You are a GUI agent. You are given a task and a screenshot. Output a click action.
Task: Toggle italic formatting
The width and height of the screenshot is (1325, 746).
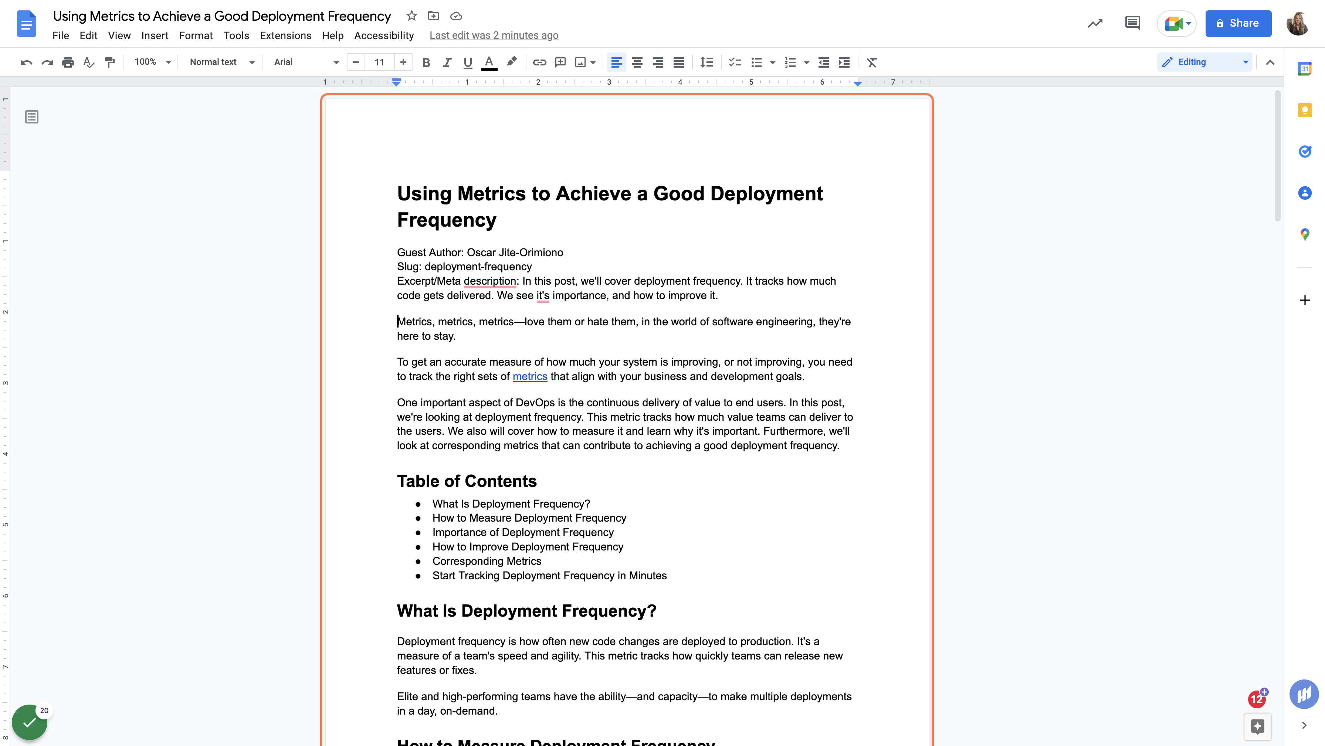[447, 62]
